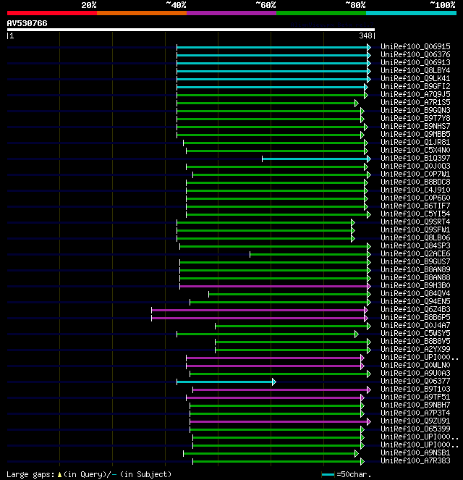463x480 pixels.
Task: Open hit UniRef100_Q06915
Action: pyautogui.click(x=415, y=46)
